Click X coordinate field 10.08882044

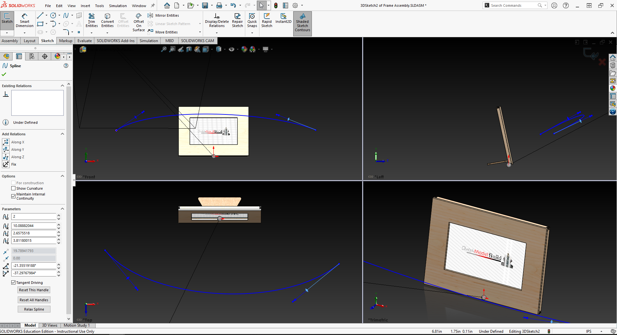pyautogui.click(x=34, y=226)
